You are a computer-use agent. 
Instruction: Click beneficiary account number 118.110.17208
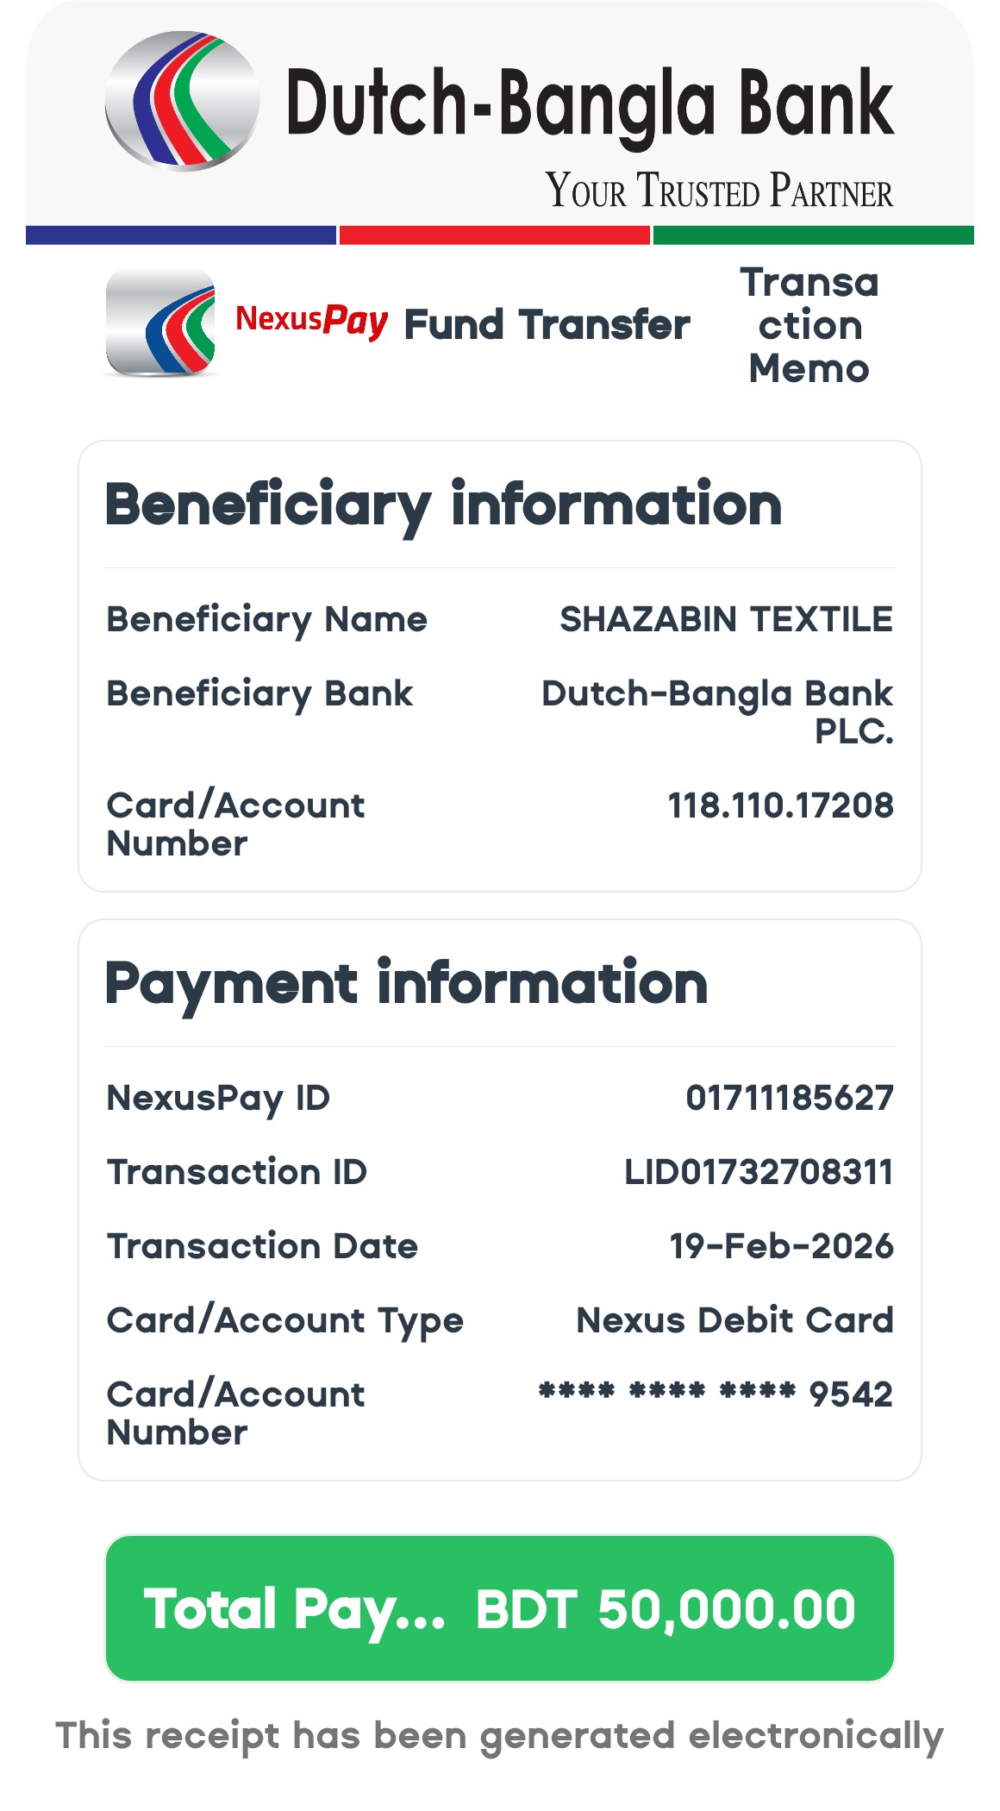point(780,805)
